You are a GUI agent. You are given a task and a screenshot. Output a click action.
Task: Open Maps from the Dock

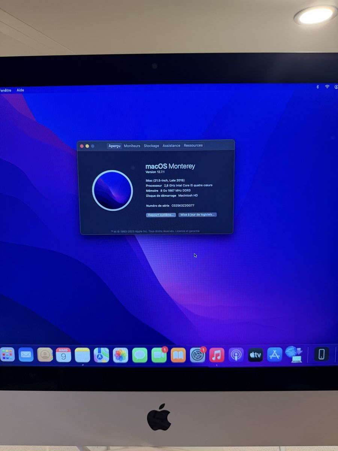click(x=101, y=355)
